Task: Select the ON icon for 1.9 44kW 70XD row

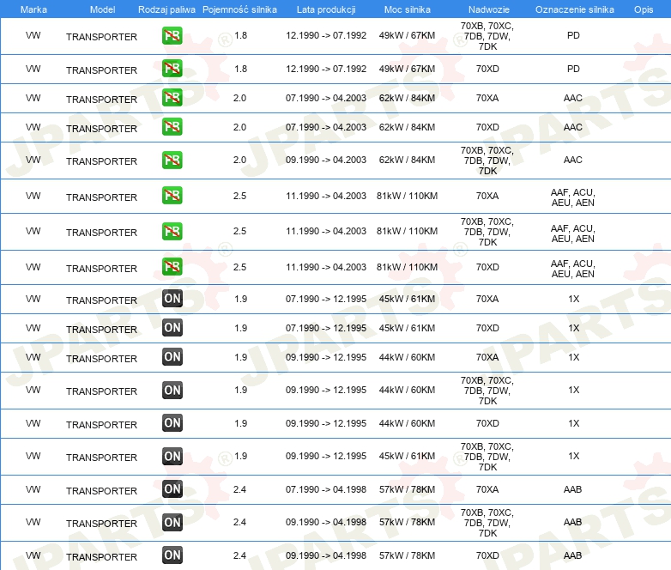Action: pos(172,423)
